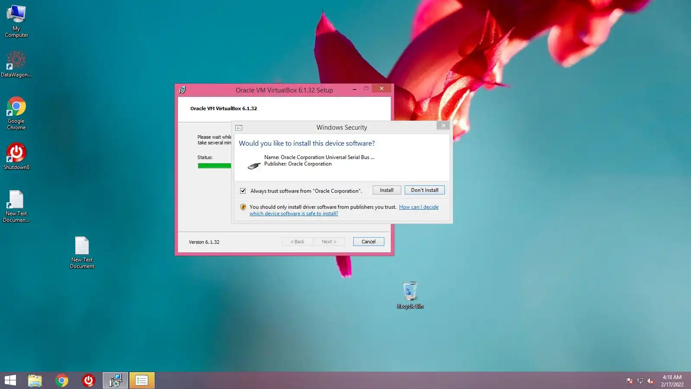This screenshot has width=691, height=389.
Task: Open the Shutdown8 taskbar icon
Action: [x=89, y=380]
